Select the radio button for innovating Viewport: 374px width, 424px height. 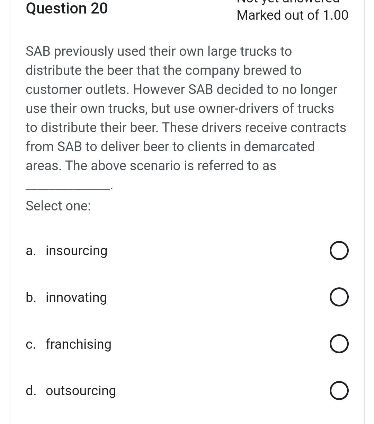click(x=339, y=297)
